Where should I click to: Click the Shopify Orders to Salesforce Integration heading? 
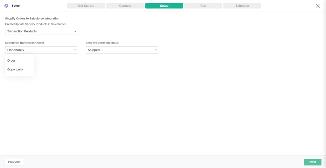click(32, 18)
